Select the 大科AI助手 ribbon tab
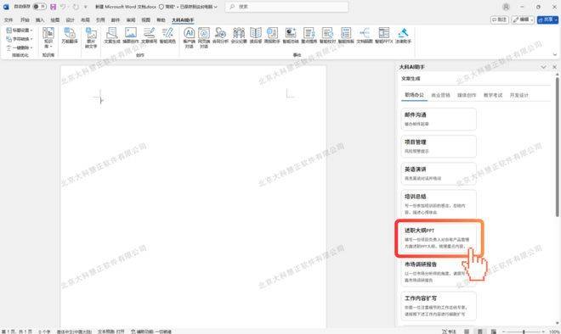561x334 pixels. (x=183, y=20)
